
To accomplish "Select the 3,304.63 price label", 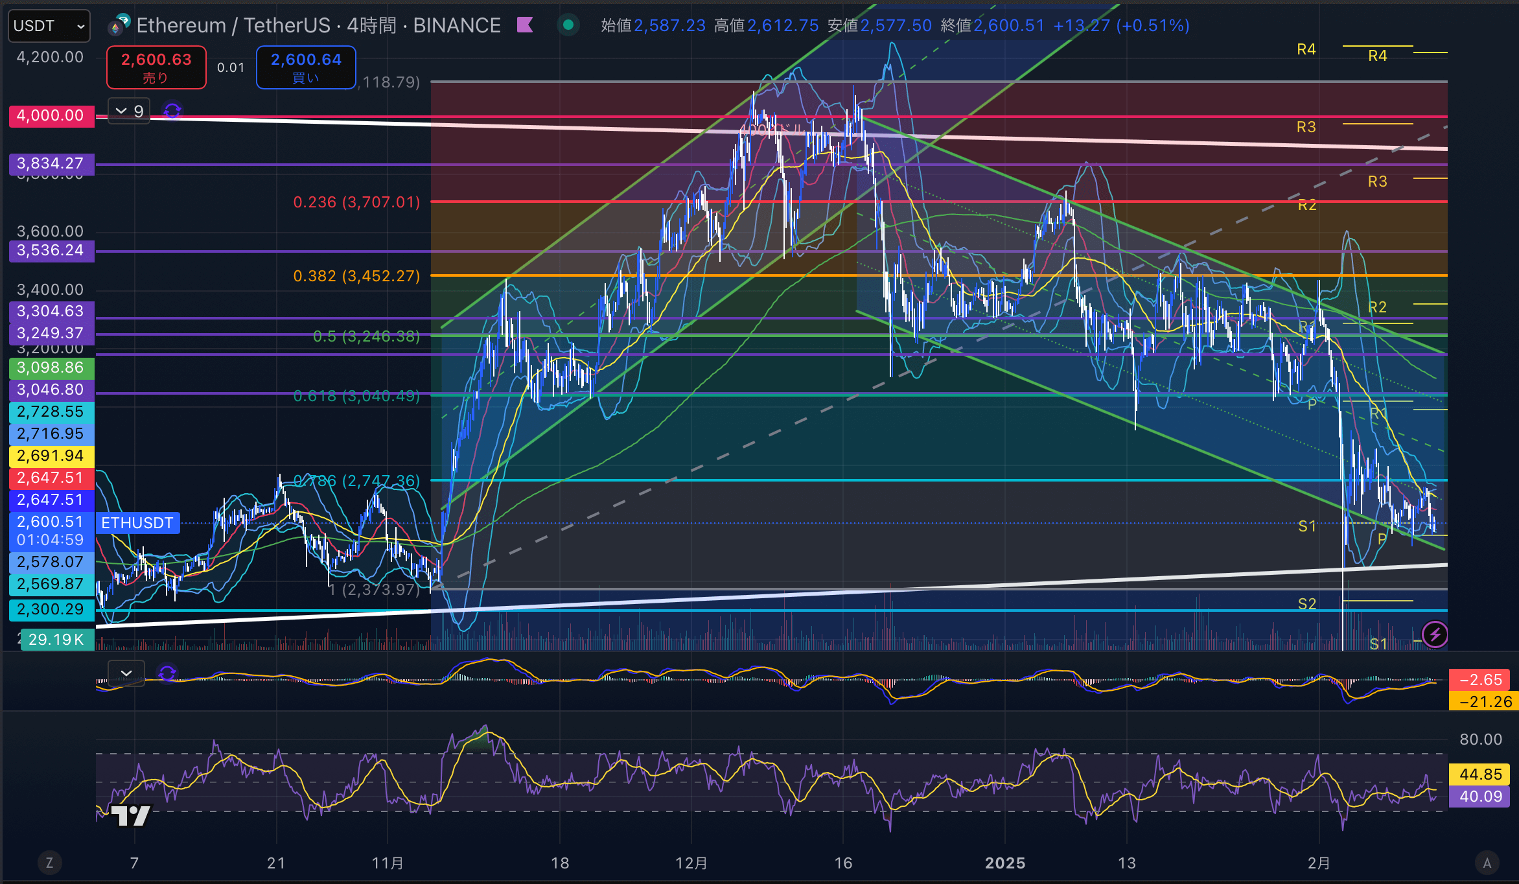I will [51, 312].
